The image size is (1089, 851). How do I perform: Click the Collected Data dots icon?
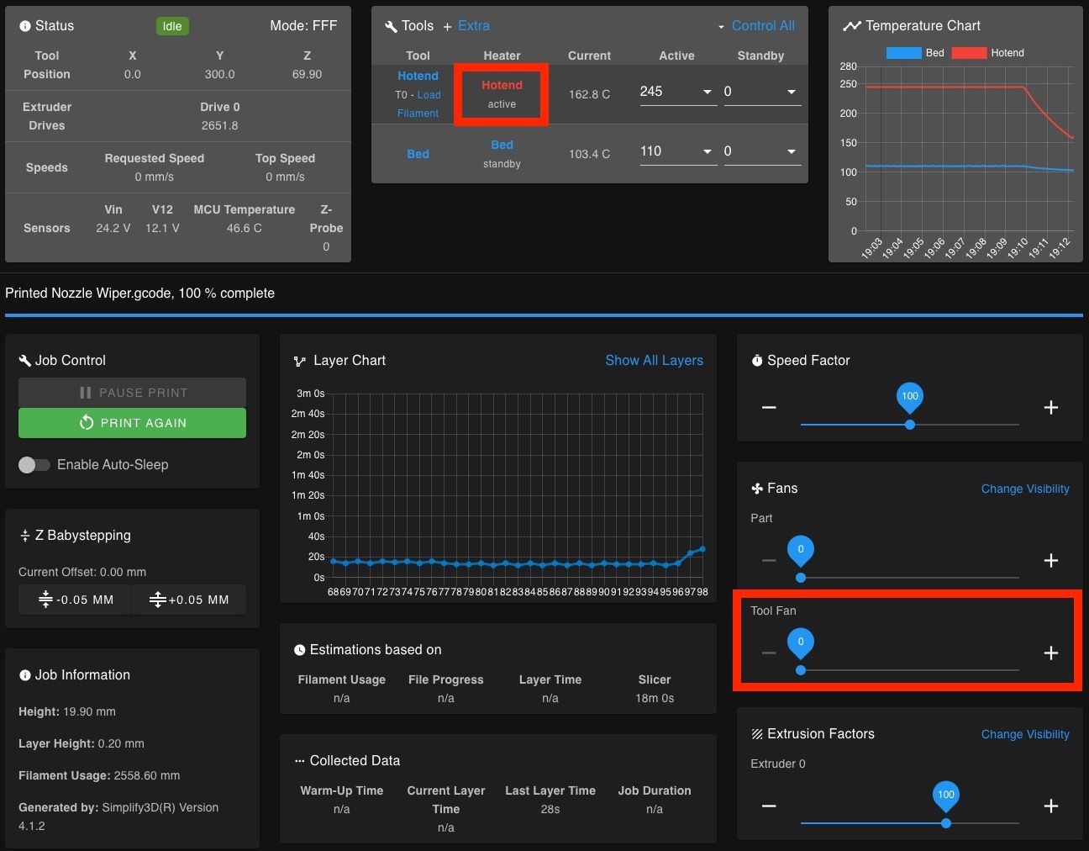[x=300, y=761]
